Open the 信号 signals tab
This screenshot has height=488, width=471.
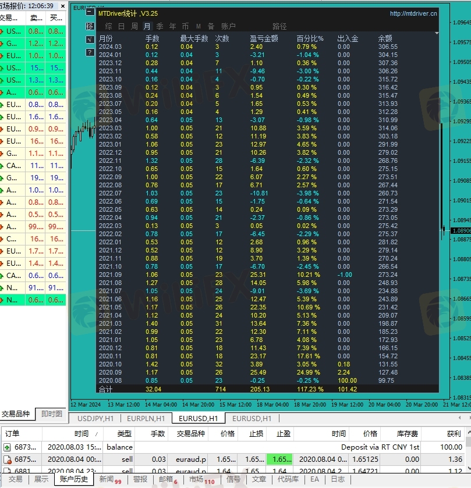pyautogui.click(x=233, y=479)
